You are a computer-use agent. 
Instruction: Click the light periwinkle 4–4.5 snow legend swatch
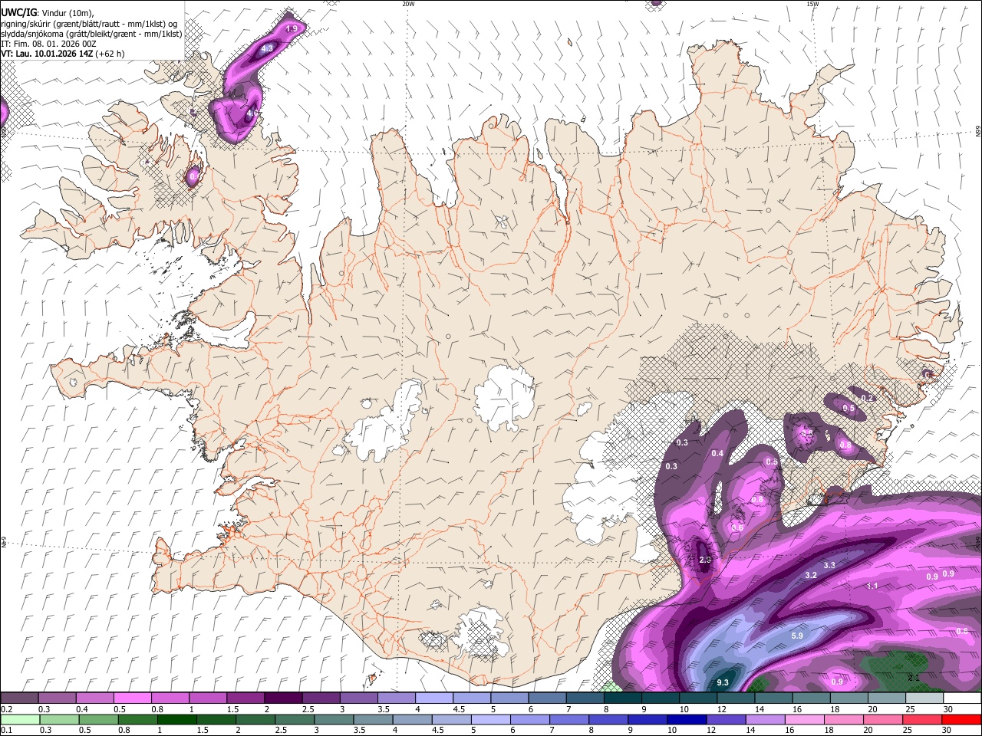click(434, 698)
